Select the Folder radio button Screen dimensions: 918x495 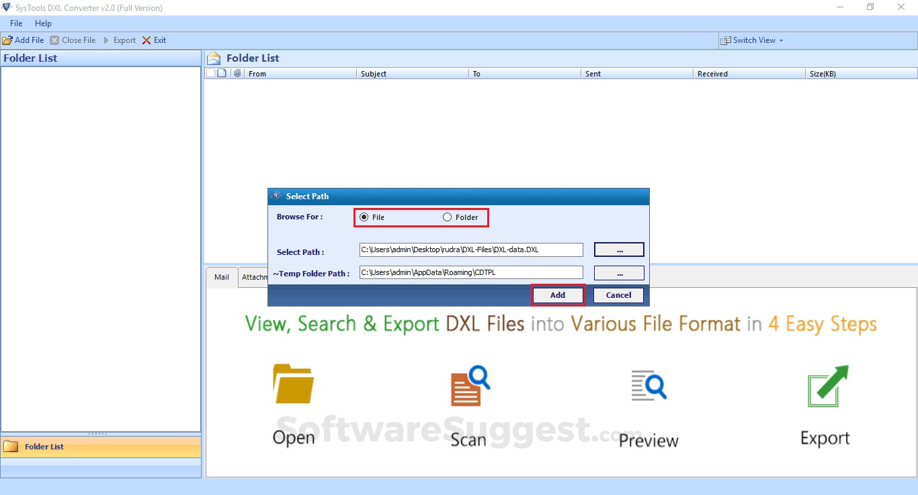(x=447, y=217)
